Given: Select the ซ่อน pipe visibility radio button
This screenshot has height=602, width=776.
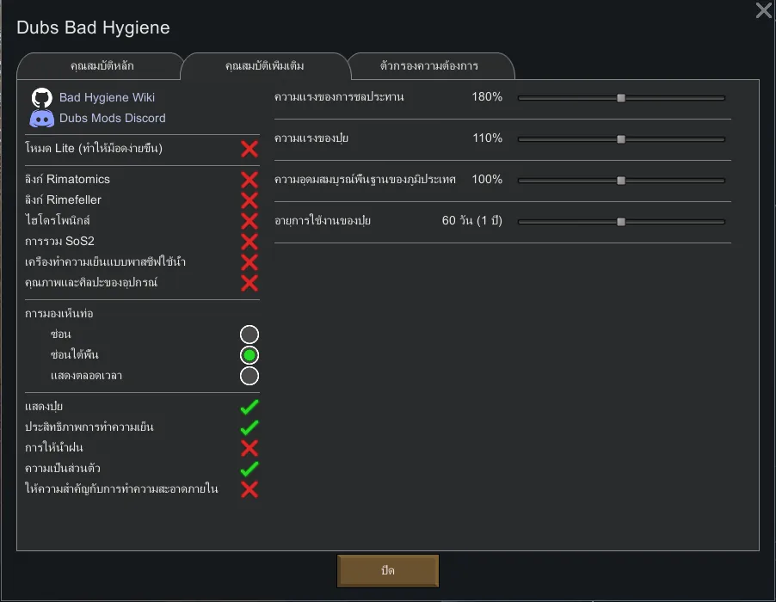Looking at the screenshot, I should (249, 335).
